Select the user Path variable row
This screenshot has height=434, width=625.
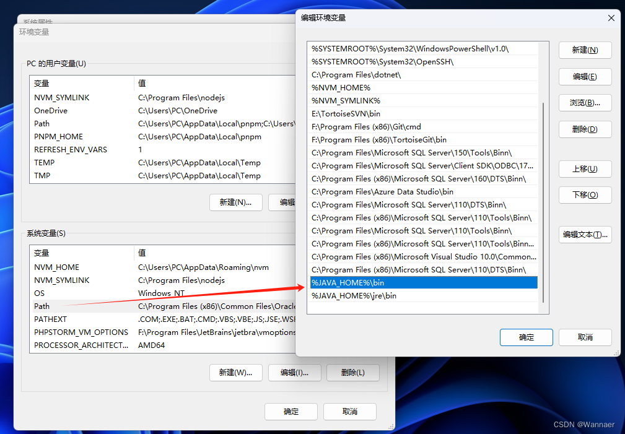(163, 124)
